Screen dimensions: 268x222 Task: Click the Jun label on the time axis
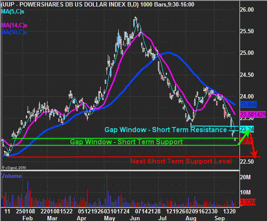coord(135,219)
